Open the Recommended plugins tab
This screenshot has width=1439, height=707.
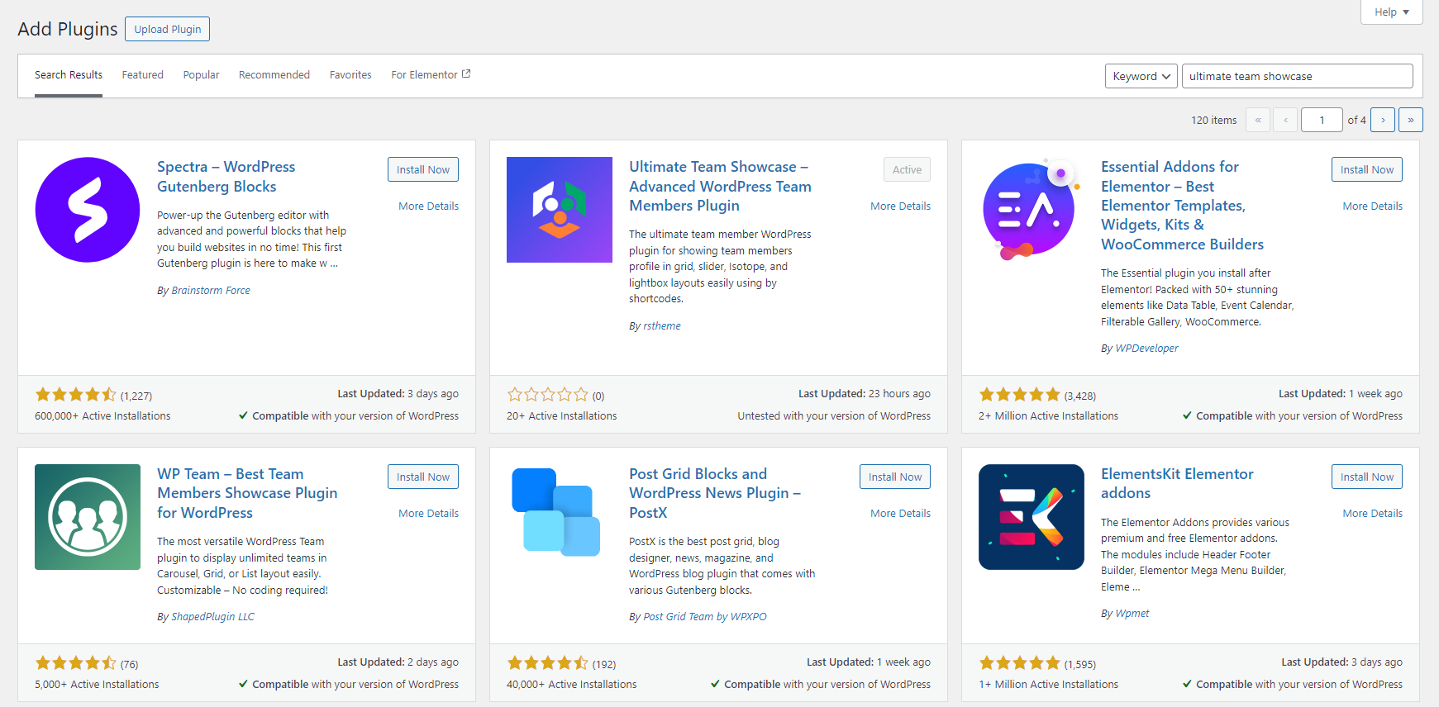click(x=274, y=75)
